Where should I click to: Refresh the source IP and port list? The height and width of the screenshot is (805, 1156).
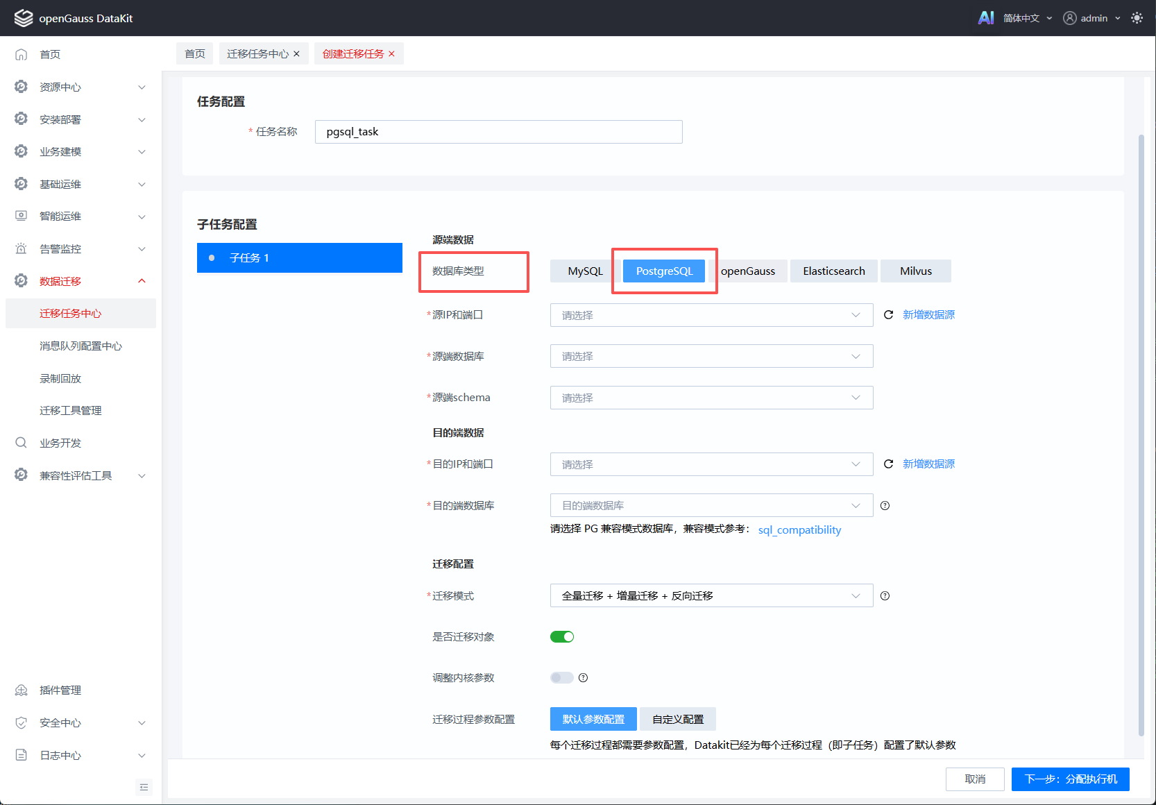[888, 315]
